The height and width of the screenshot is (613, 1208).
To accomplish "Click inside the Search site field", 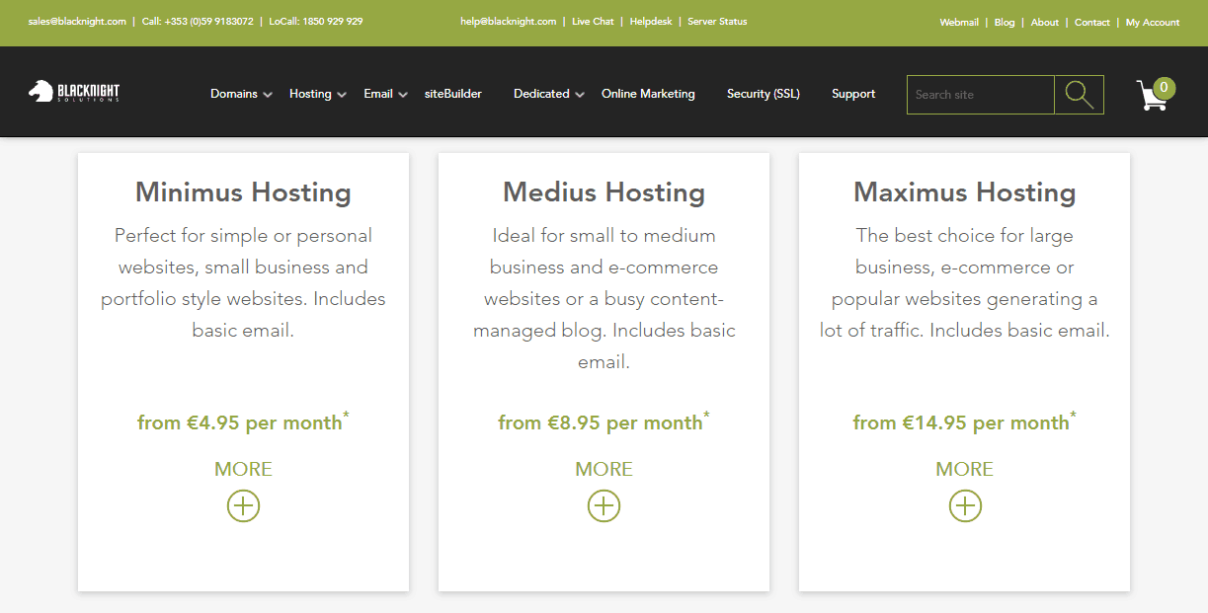I will 981,95.
